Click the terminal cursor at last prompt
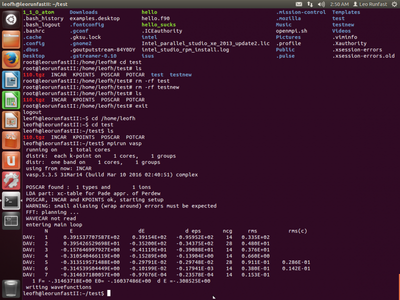 [109, 293]
